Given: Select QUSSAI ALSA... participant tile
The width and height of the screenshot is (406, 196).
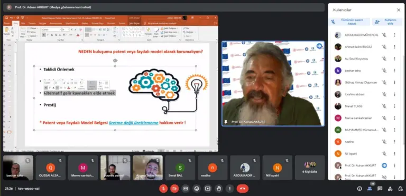Looking at the screenshot, I should [x=51, y=168].
